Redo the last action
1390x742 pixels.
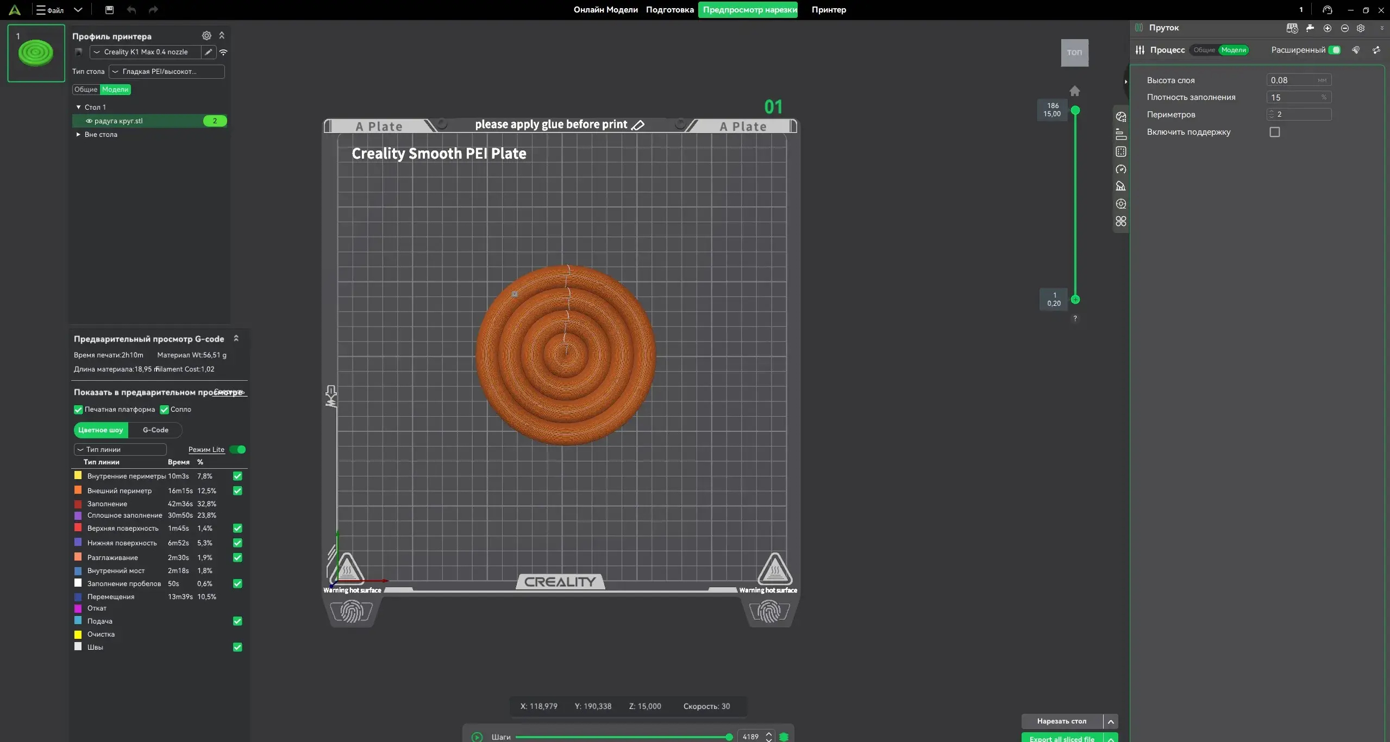pos(153,10)
